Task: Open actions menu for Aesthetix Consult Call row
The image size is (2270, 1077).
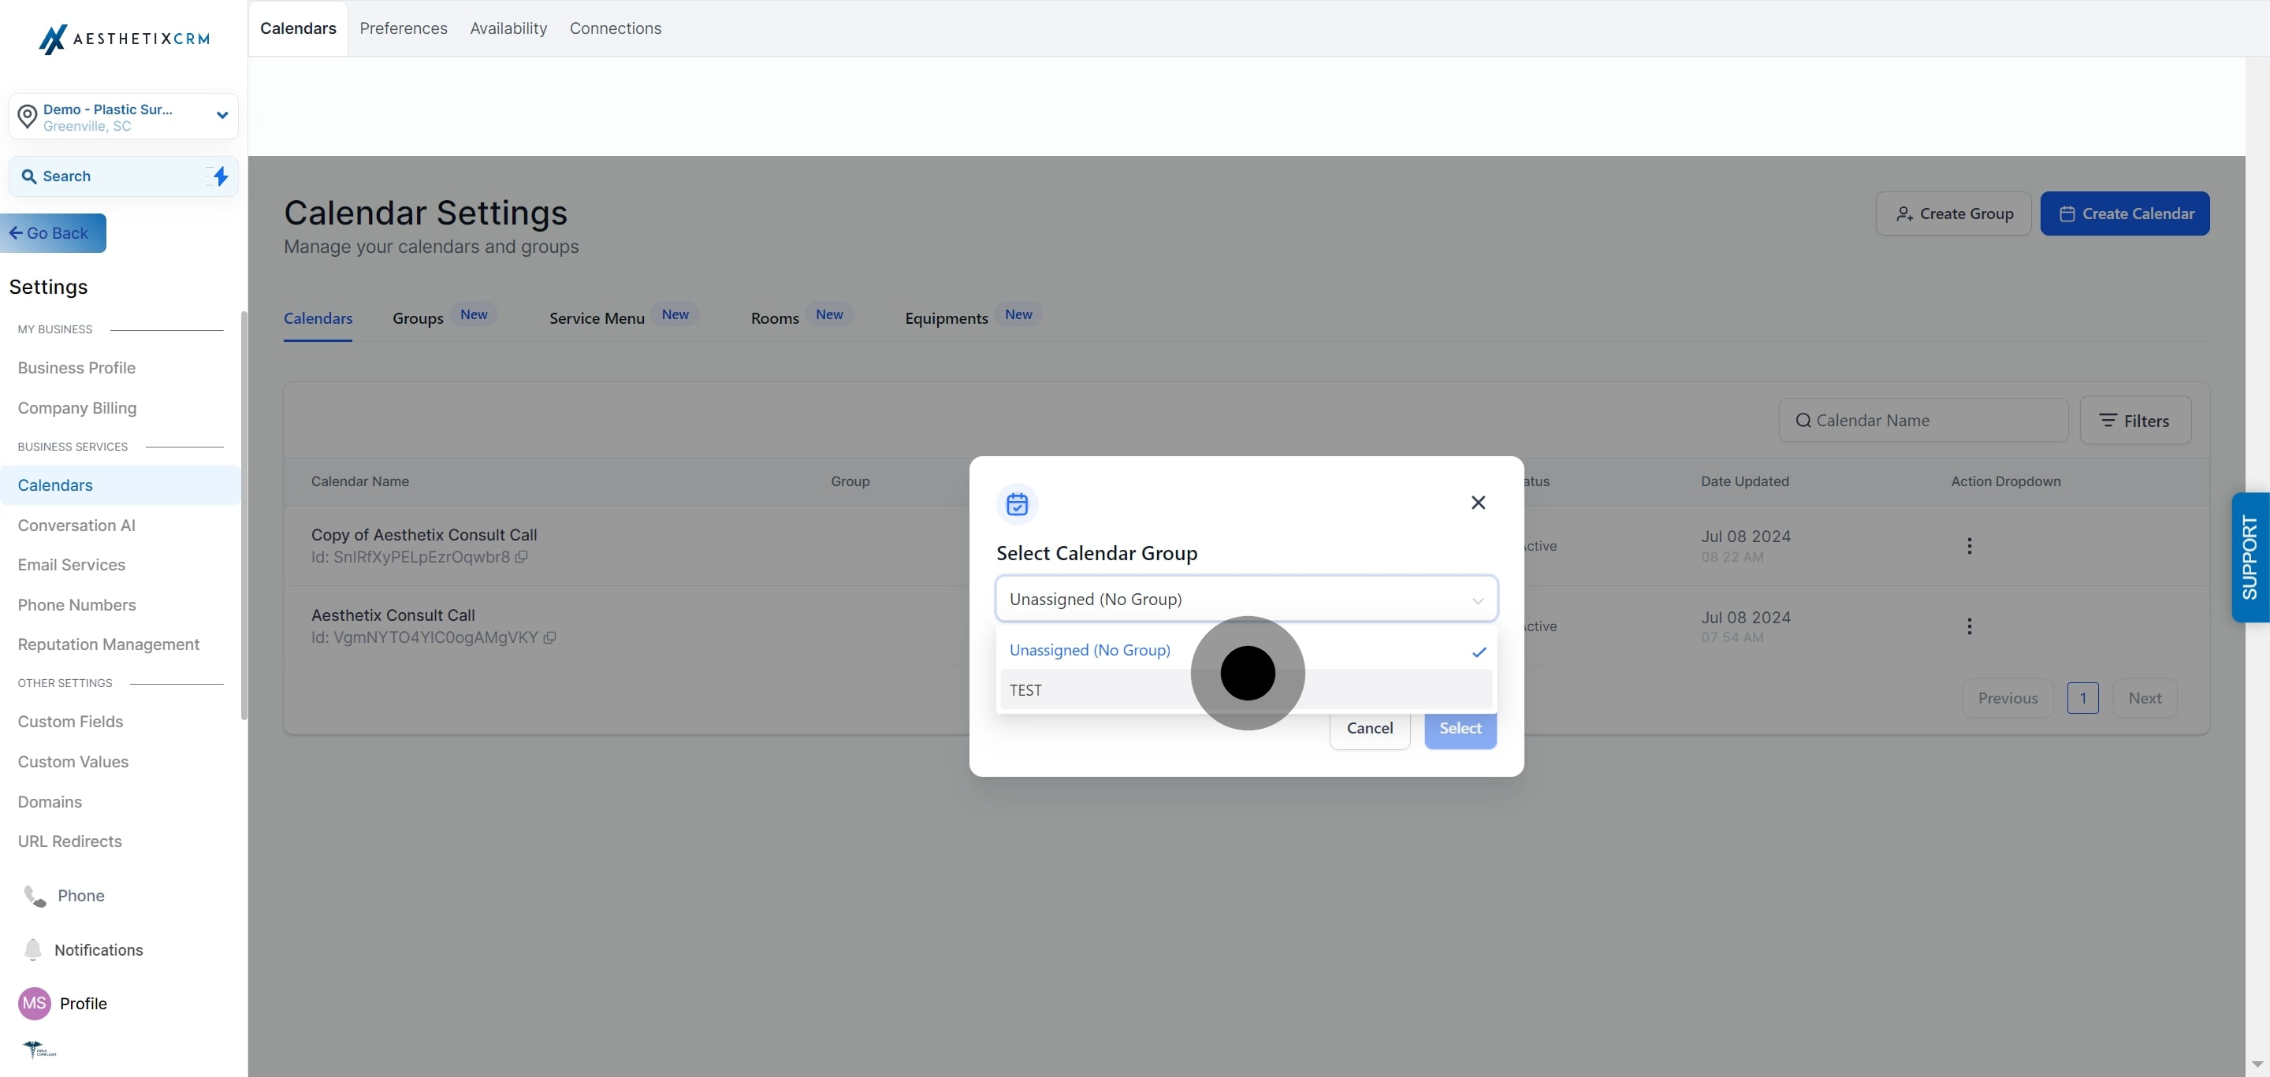Action: pos(1969,626)
